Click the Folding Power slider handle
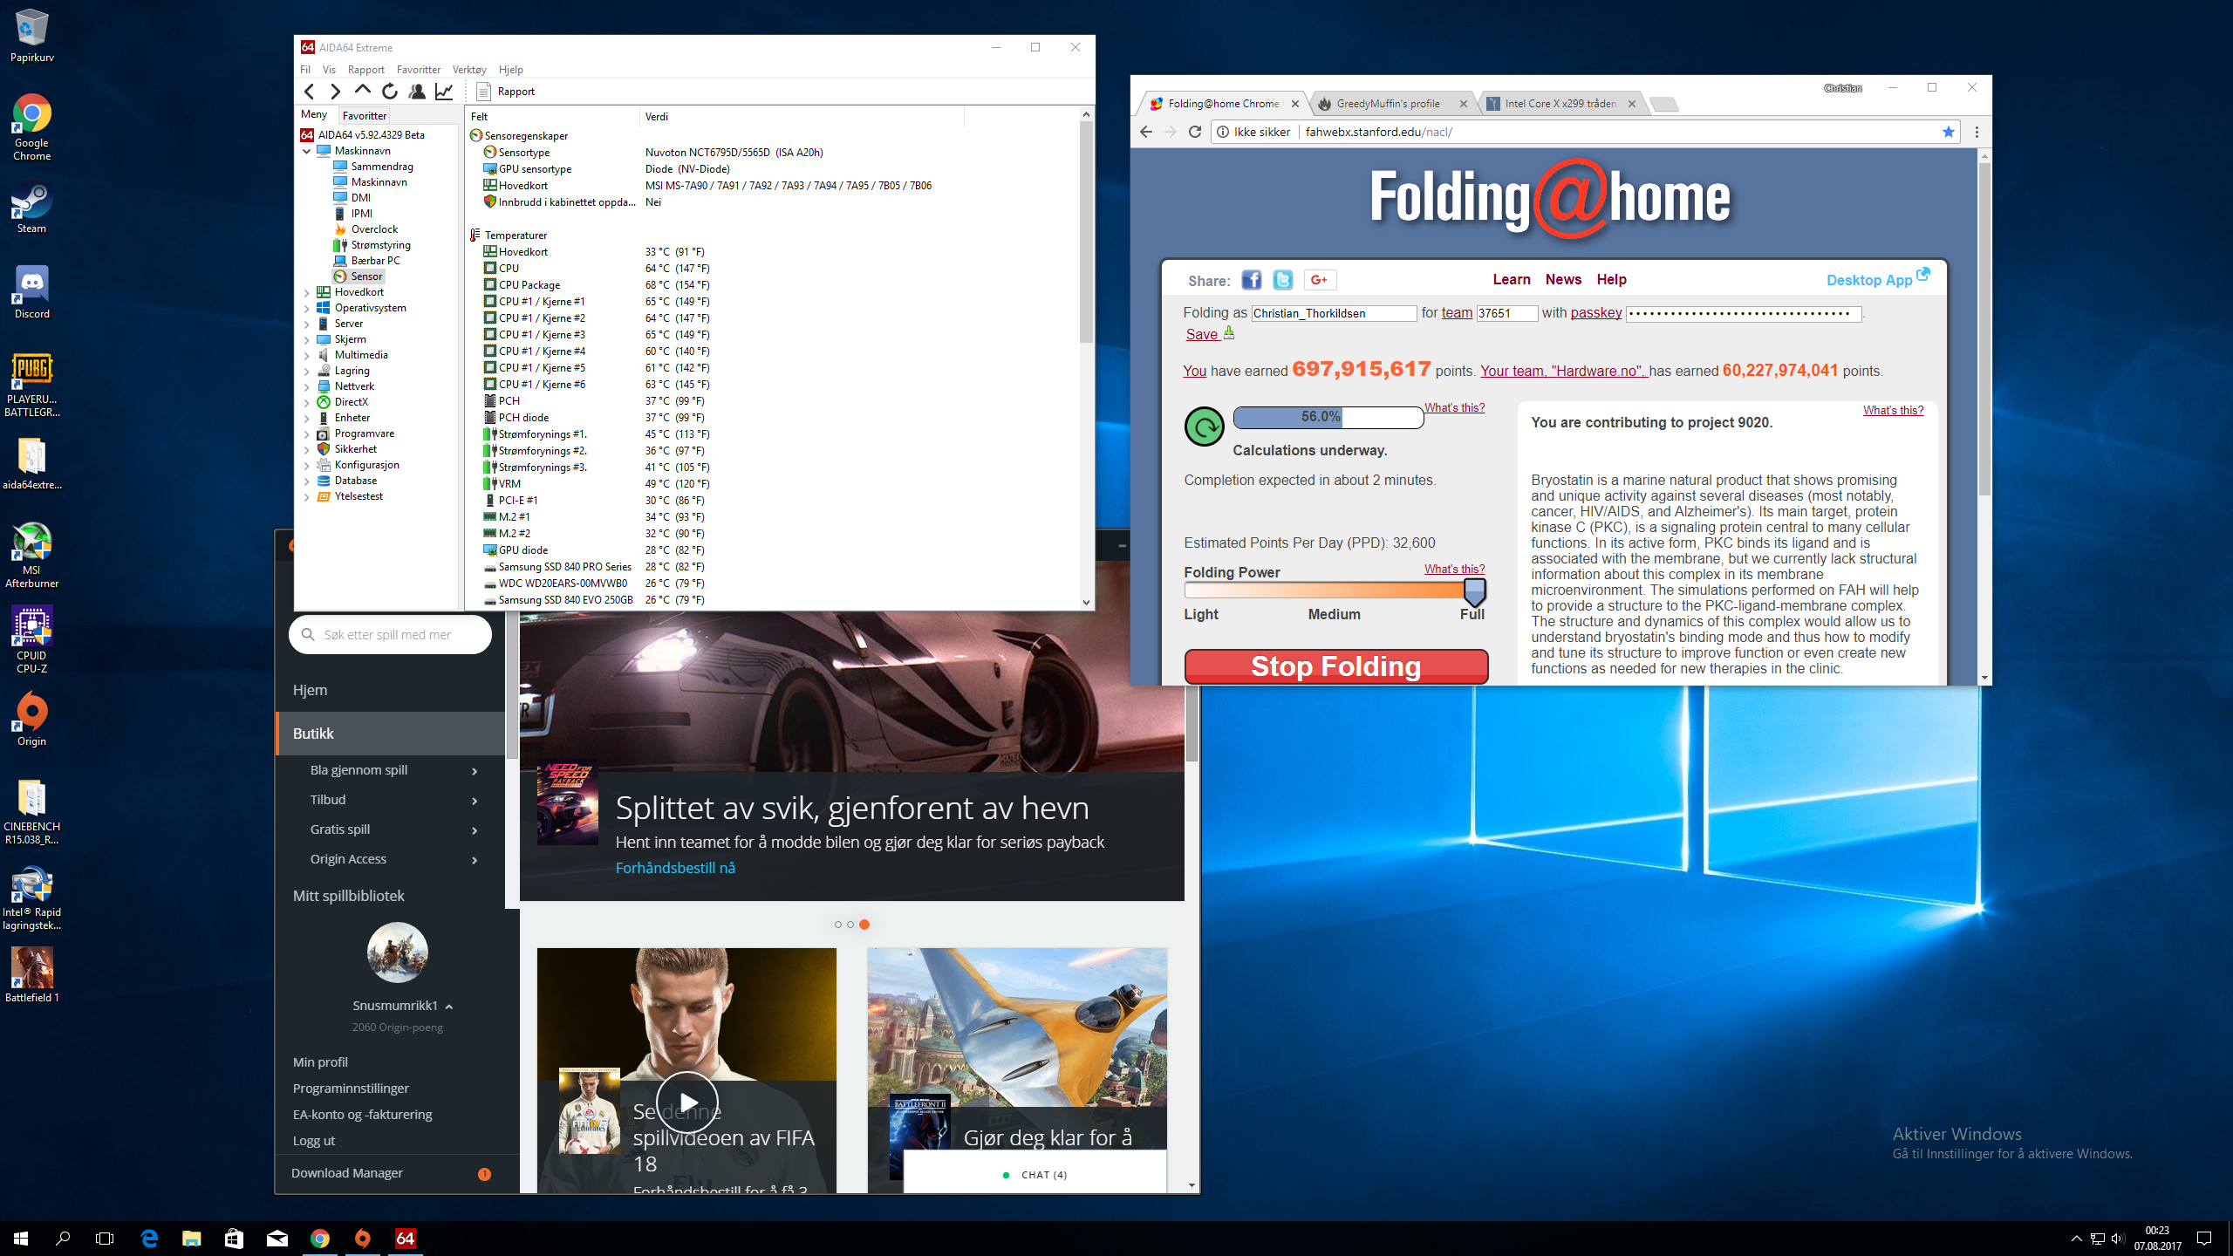The image size is (2233, 1256). [1474, 592]
